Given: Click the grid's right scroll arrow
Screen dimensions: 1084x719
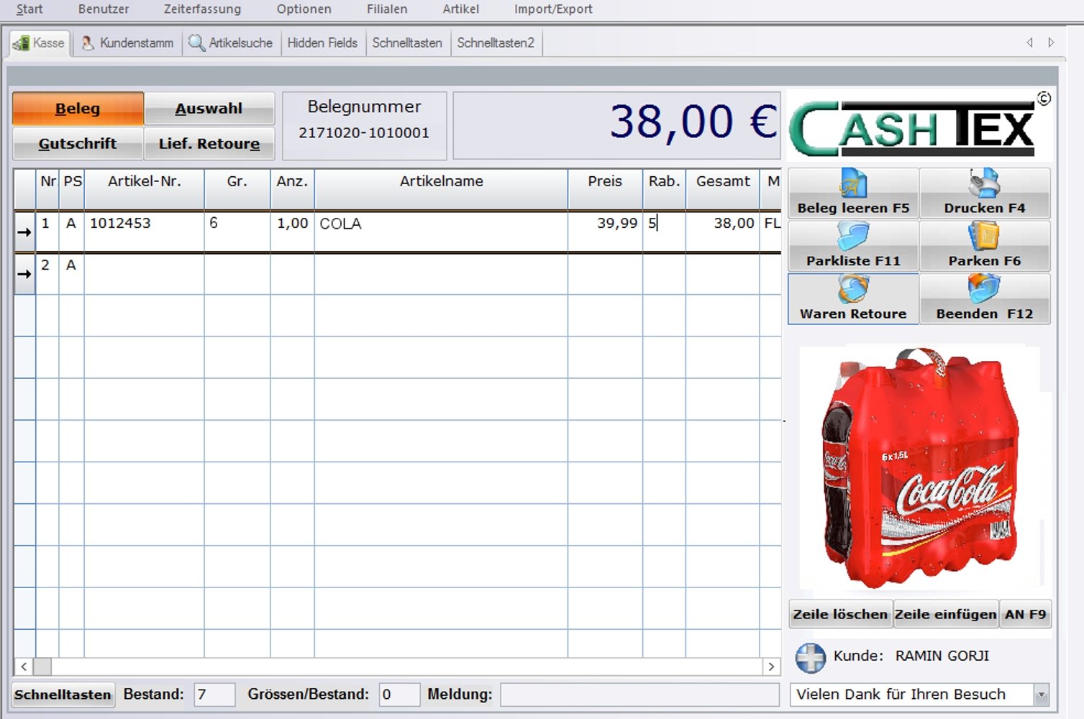Looking at the screenshot, I should coord(771,667).
